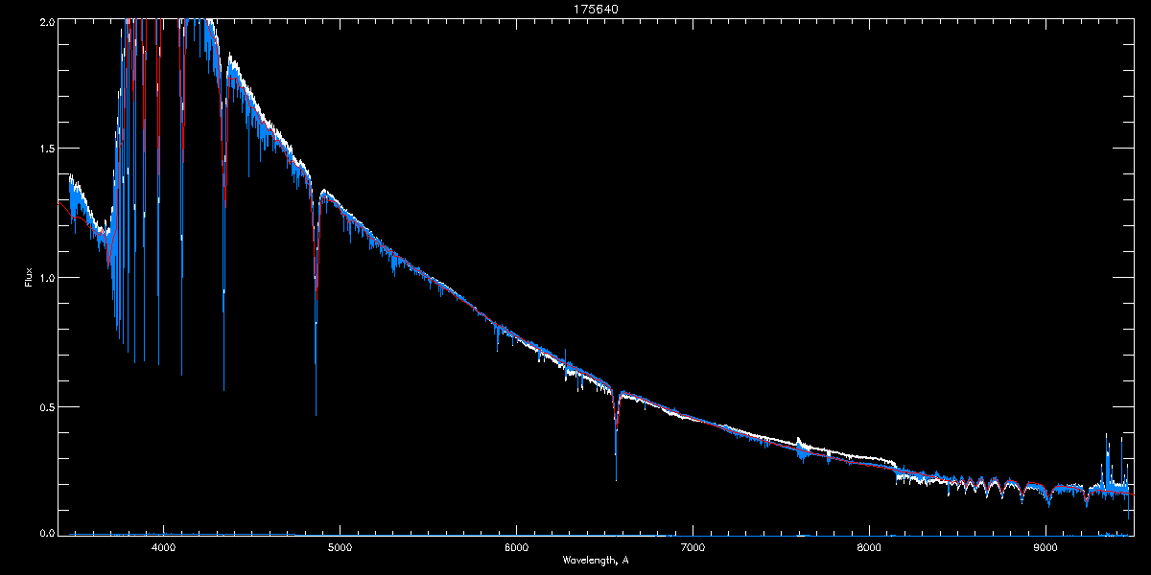Click the 1.5 flux axis label
Screen dimensions: 1151x575
46,149
